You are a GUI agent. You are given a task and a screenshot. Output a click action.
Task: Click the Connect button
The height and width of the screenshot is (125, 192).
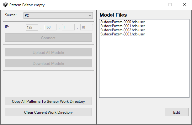[x=48, y=38]
